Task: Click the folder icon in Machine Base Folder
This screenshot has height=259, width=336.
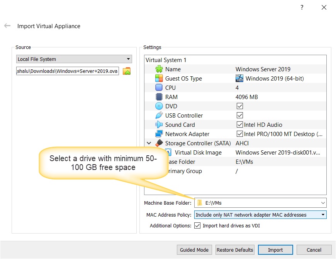Action: 200,203
